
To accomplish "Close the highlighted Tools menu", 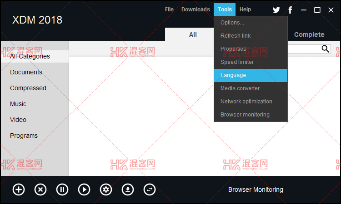I will [225, 10].
